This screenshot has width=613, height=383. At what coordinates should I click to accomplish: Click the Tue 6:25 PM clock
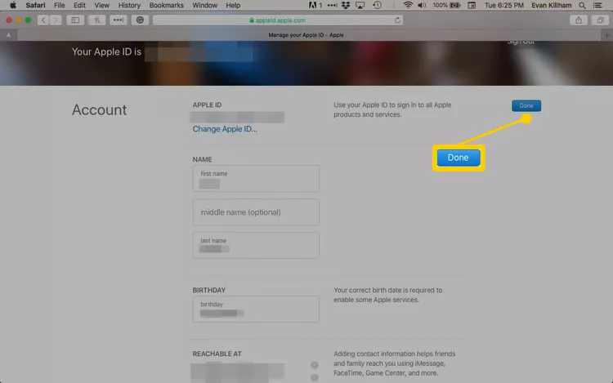click(x=504, y=5)
